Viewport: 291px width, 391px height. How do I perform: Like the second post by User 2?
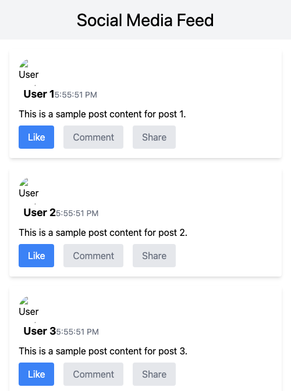(36, 256)
